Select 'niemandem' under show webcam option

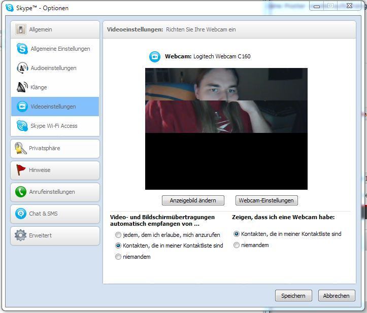[237, 245]
